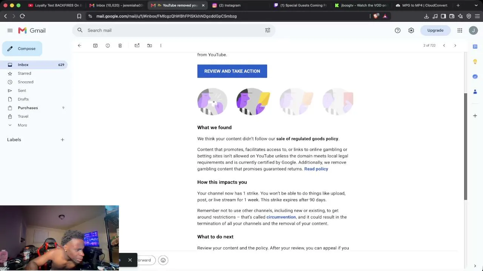Open Brave Wallet icon

(x=452, y=16)
